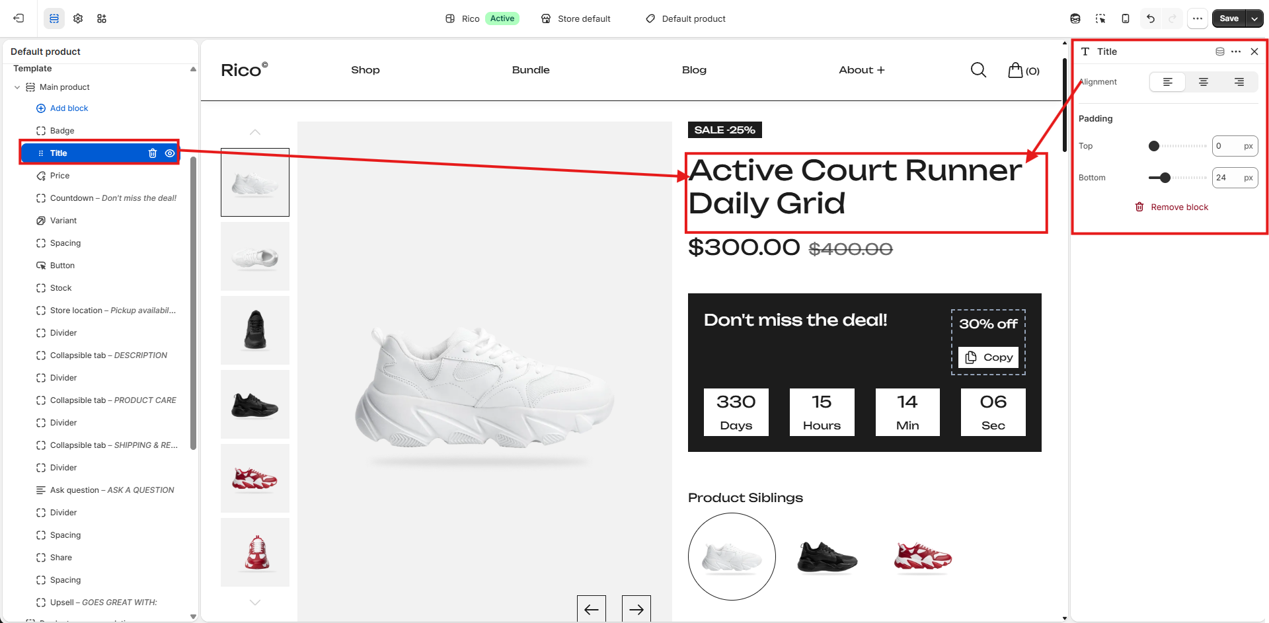
Task: Open the Default product template selector
Action: [685, 18]
